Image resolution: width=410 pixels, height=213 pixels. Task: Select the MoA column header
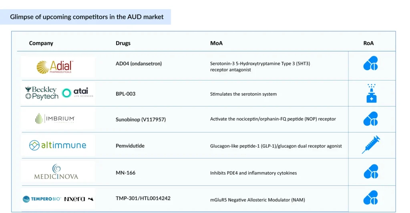(x=216, y=43)
